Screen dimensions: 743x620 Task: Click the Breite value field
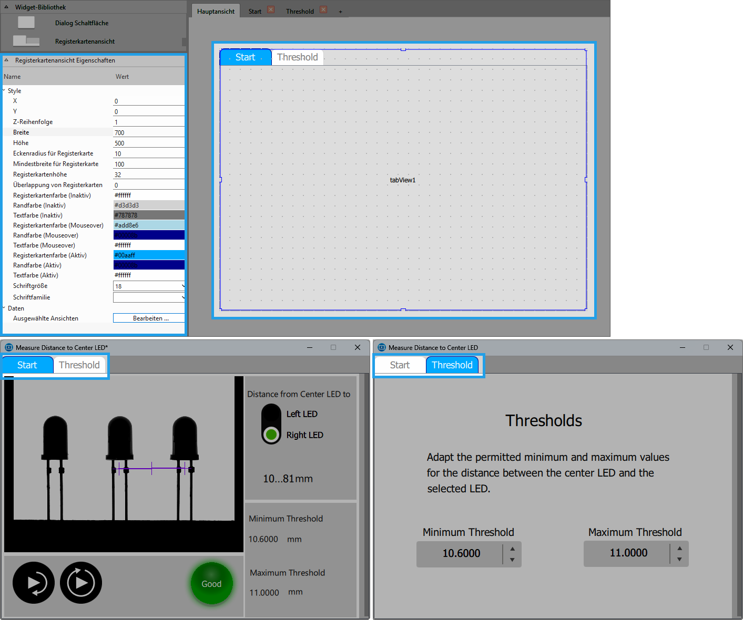(x=149, y=132)
